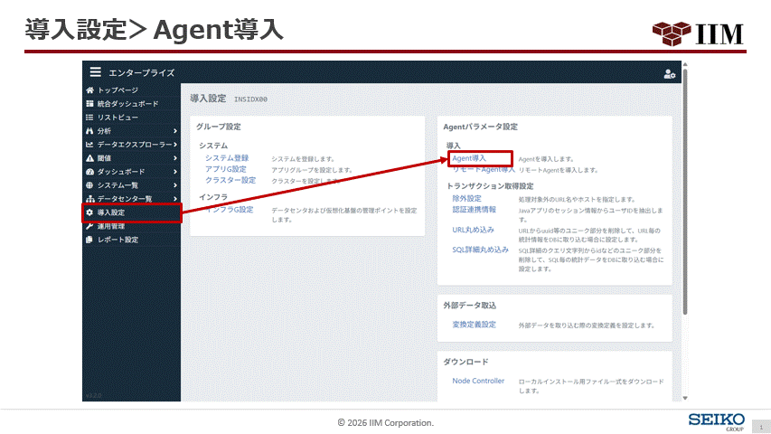Click the INSIDX00 page code text

click(250, 99)
